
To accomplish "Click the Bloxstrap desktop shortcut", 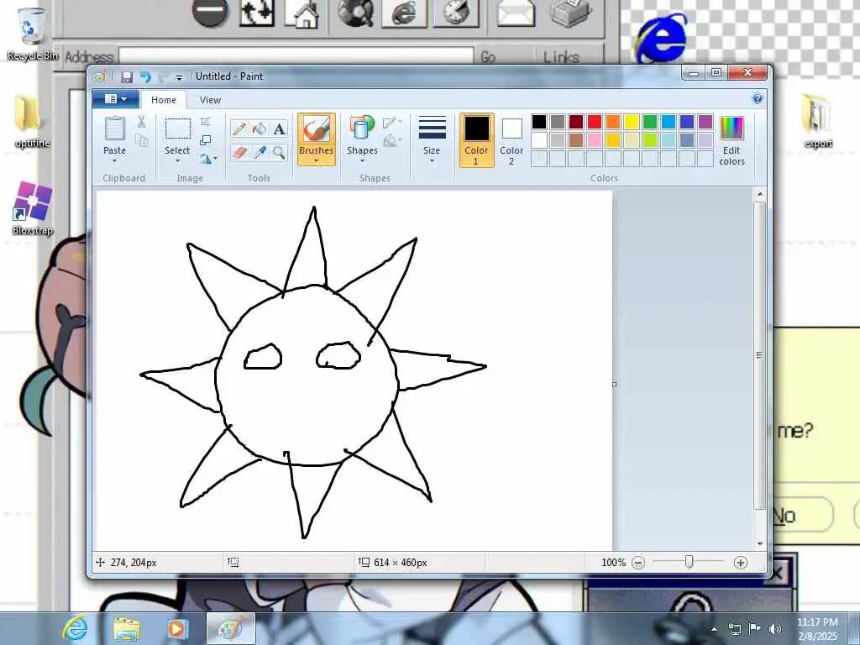I will pyautogui.click(x=33, y=209).
